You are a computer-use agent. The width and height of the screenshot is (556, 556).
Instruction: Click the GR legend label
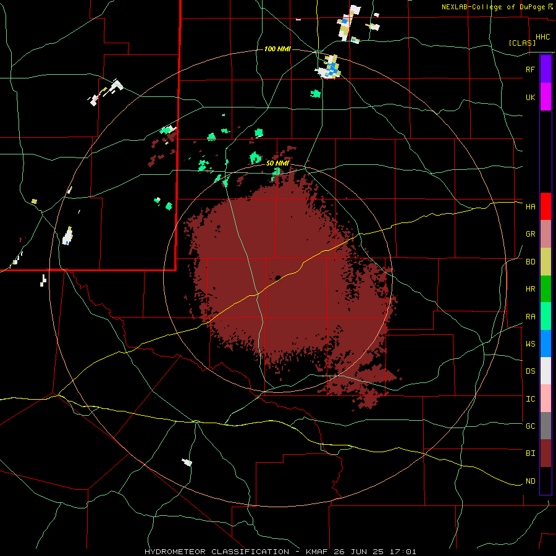click(530, 234)
